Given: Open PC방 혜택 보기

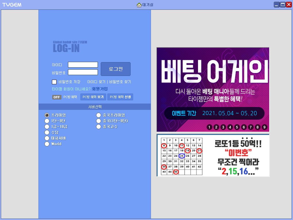Looking at the screenshot, I should tap(93, 97).
